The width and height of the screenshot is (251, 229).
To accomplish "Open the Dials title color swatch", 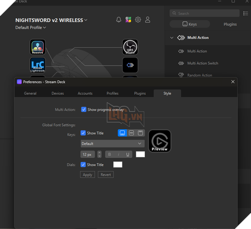I will click(118, 164).
